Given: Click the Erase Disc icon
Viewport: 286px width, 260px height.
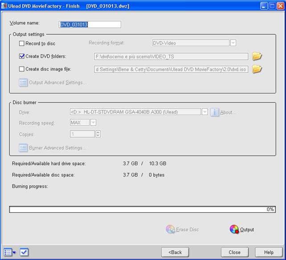Looking at the screenshot, I should (170, 229).
